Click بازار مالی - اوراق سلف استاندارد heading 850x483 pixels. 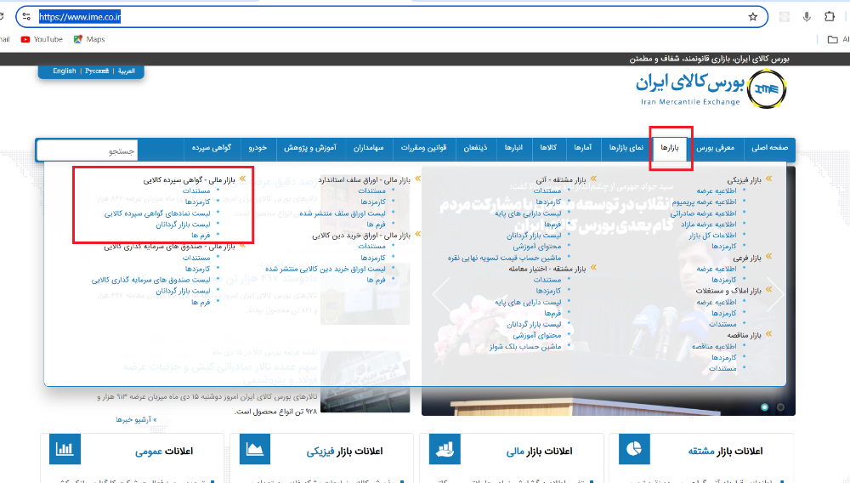[365, 179]
